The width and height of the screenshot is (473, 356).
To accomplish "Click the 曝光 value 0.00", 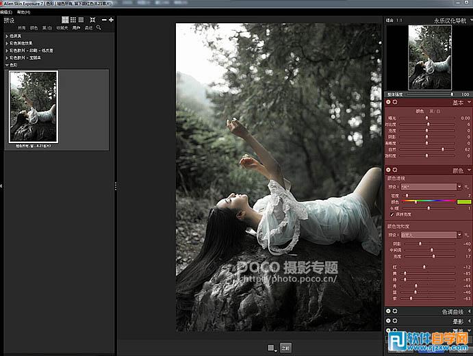I will [x=465, y=118].
